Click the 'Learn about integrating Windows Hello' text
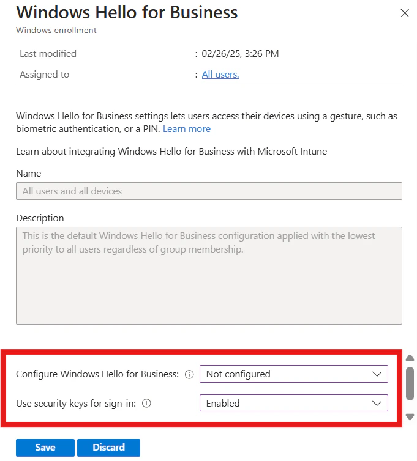This screenshot has width=417, height=461. pos(171,152)
